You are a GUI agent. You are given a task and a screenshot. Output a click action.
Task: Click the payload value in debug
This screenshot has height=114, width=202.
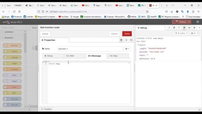(x=157, y=52)
